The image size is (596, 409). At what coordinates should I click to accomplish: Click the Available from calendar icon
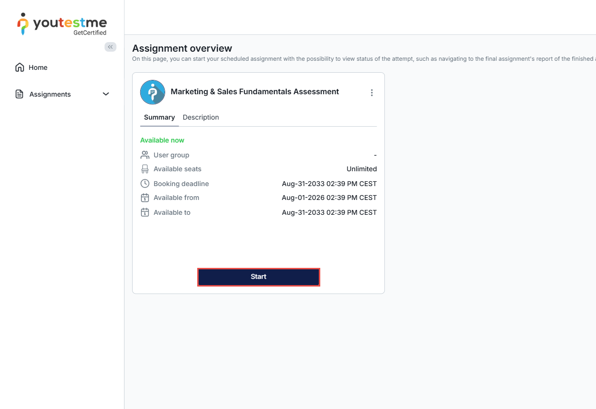[x=145, y=198]
